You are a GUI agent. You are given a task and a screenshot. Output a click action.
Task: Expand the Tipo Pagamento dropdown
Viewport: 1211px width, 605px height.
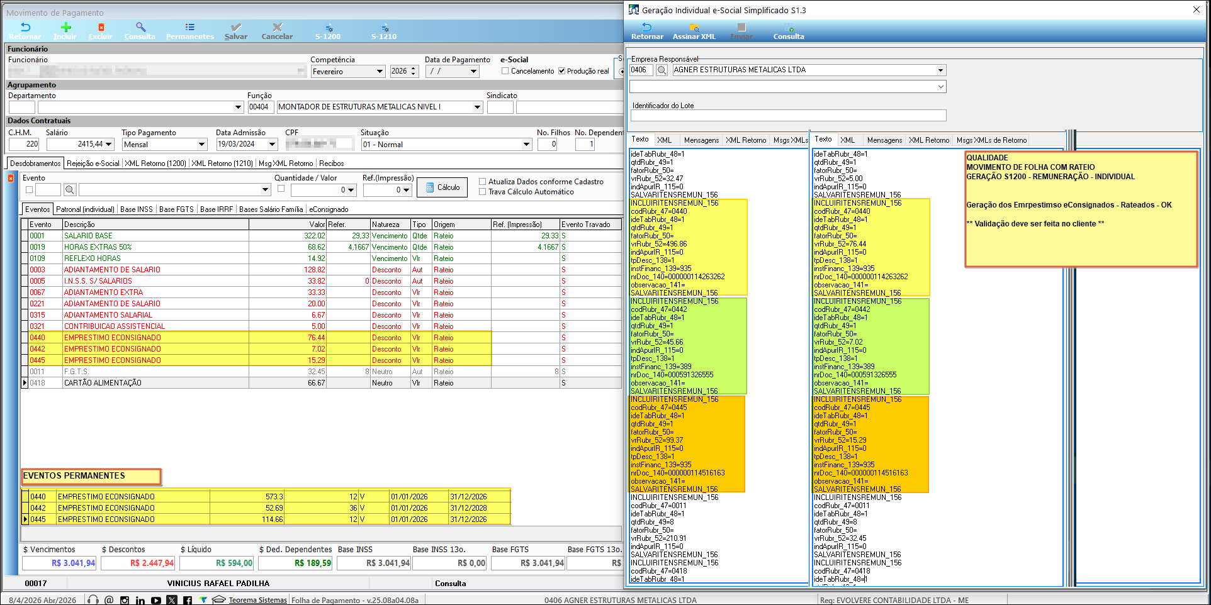click(x=201, y=145)
